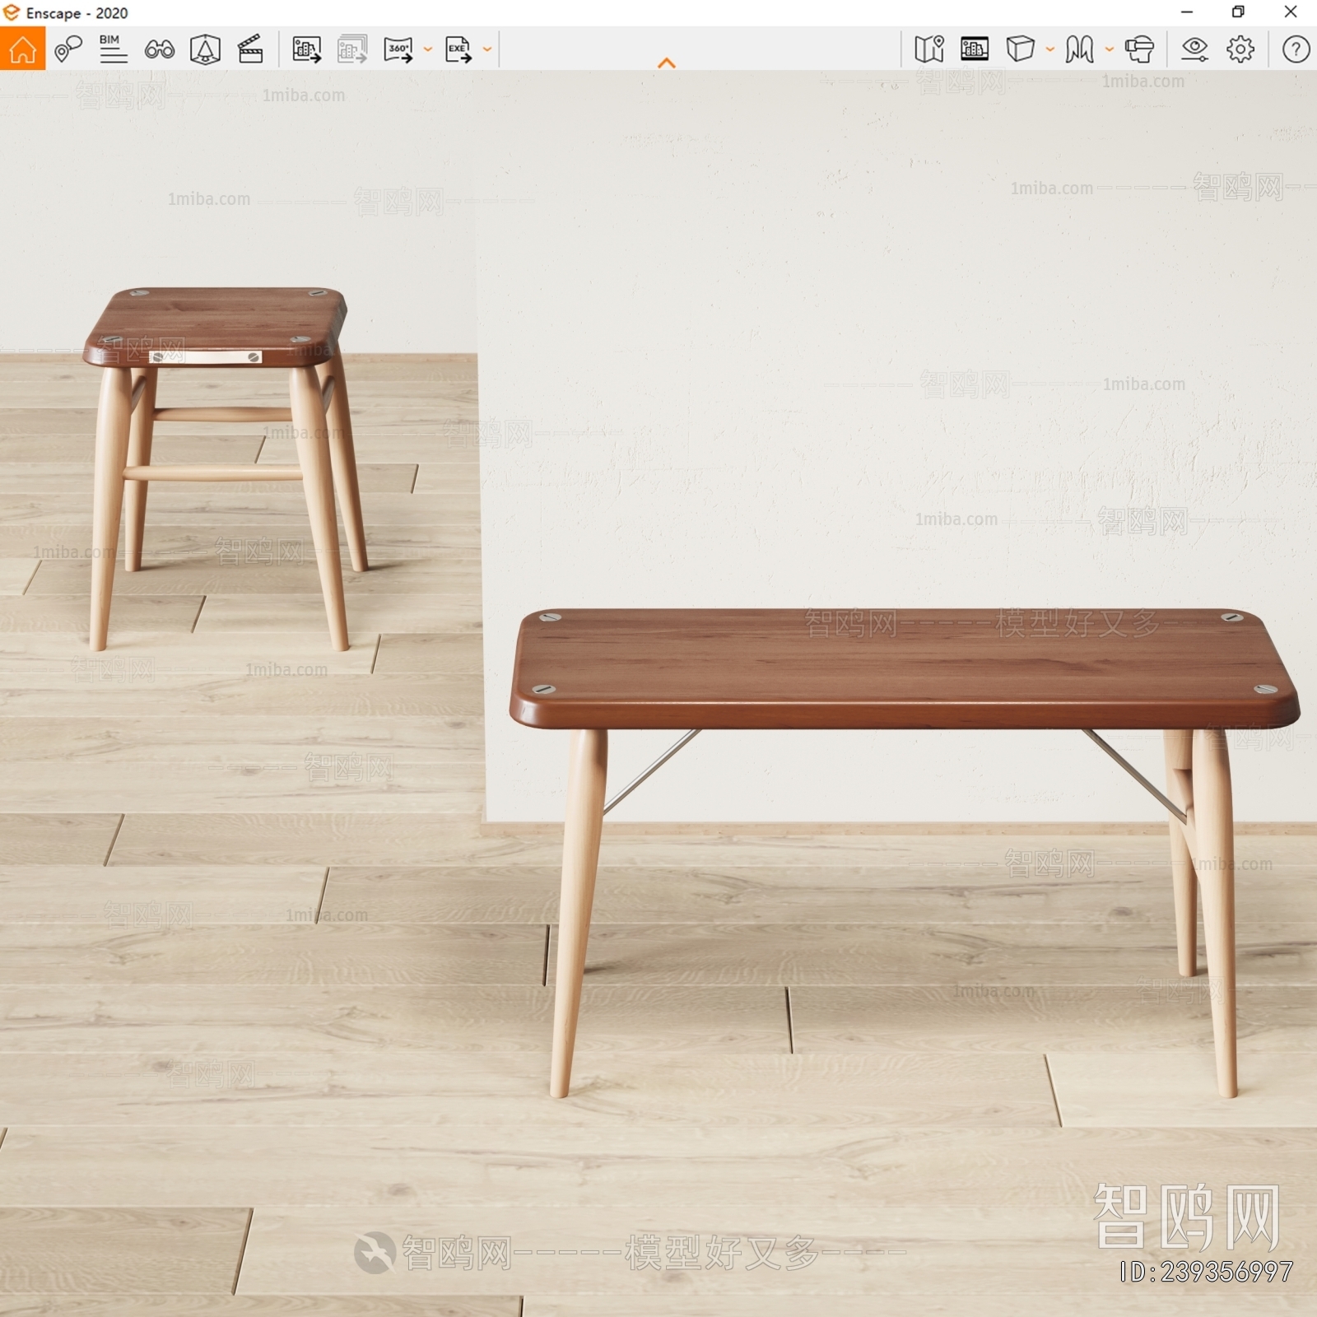Minimize the Enscape window
This screenshot has width=1317, height=1317.
click(x=1187, y=12)
